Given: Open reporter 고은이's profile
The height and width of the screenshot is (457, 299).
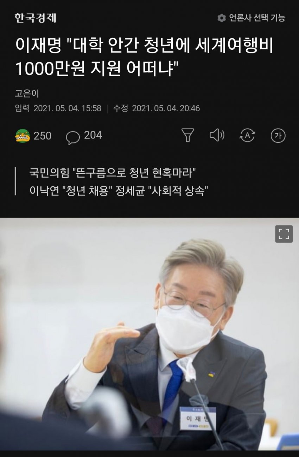Looking at the screenshot, I should (x=27, y=93).
